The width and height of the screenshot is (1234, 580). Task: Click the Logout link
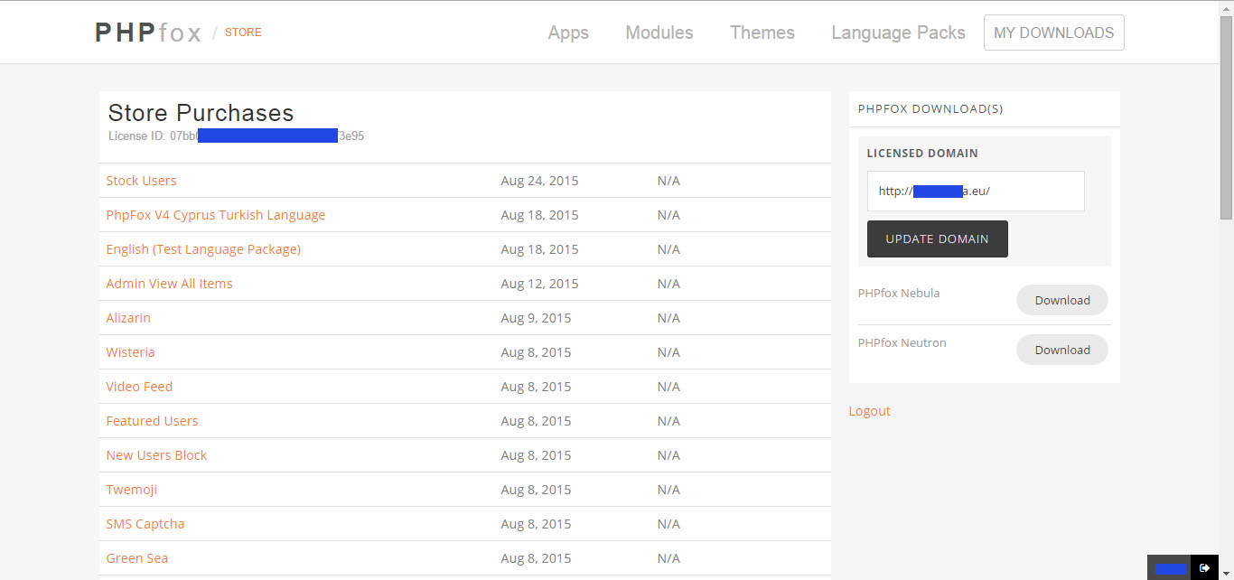coord(869,411)
